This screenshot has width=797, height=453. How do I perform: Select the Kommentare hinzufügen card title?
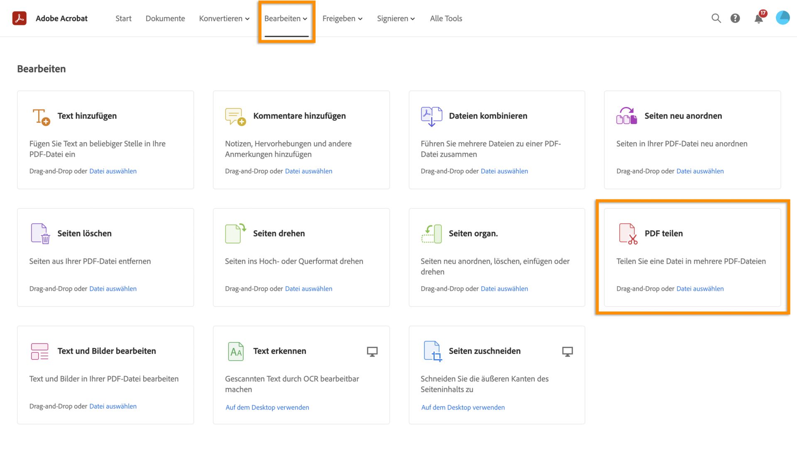click(x=299, y=116)
